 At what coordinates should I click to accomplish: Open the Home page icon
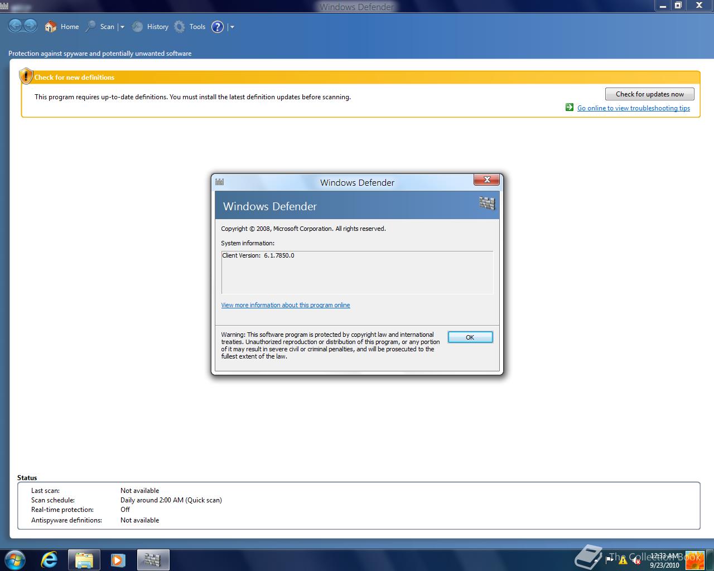pyautogui.click(x=51, y=26)
